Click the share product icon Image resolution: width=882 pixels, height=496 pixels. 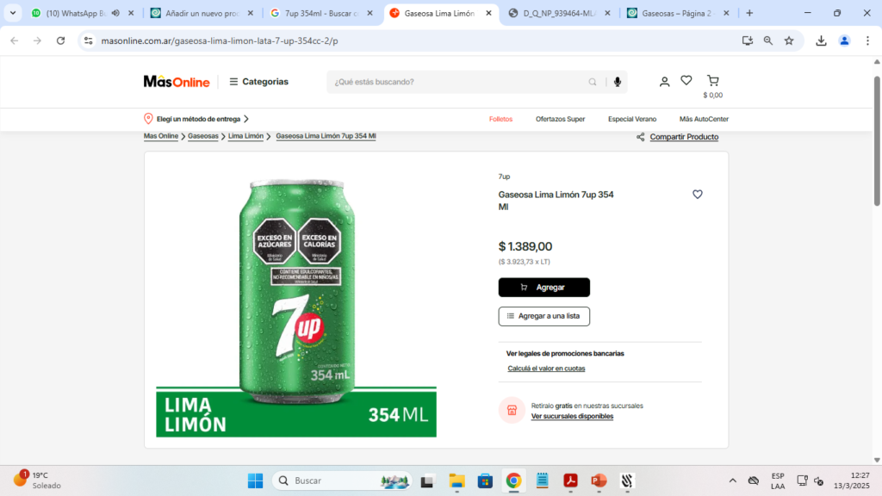[x=640, y=137]
